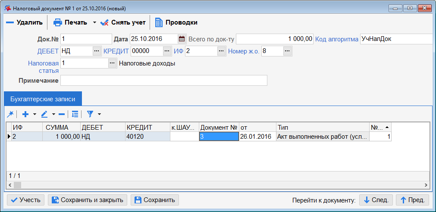Click the Печать printer icon
This screenshot has height=212, width=436.
coord(57,22)
